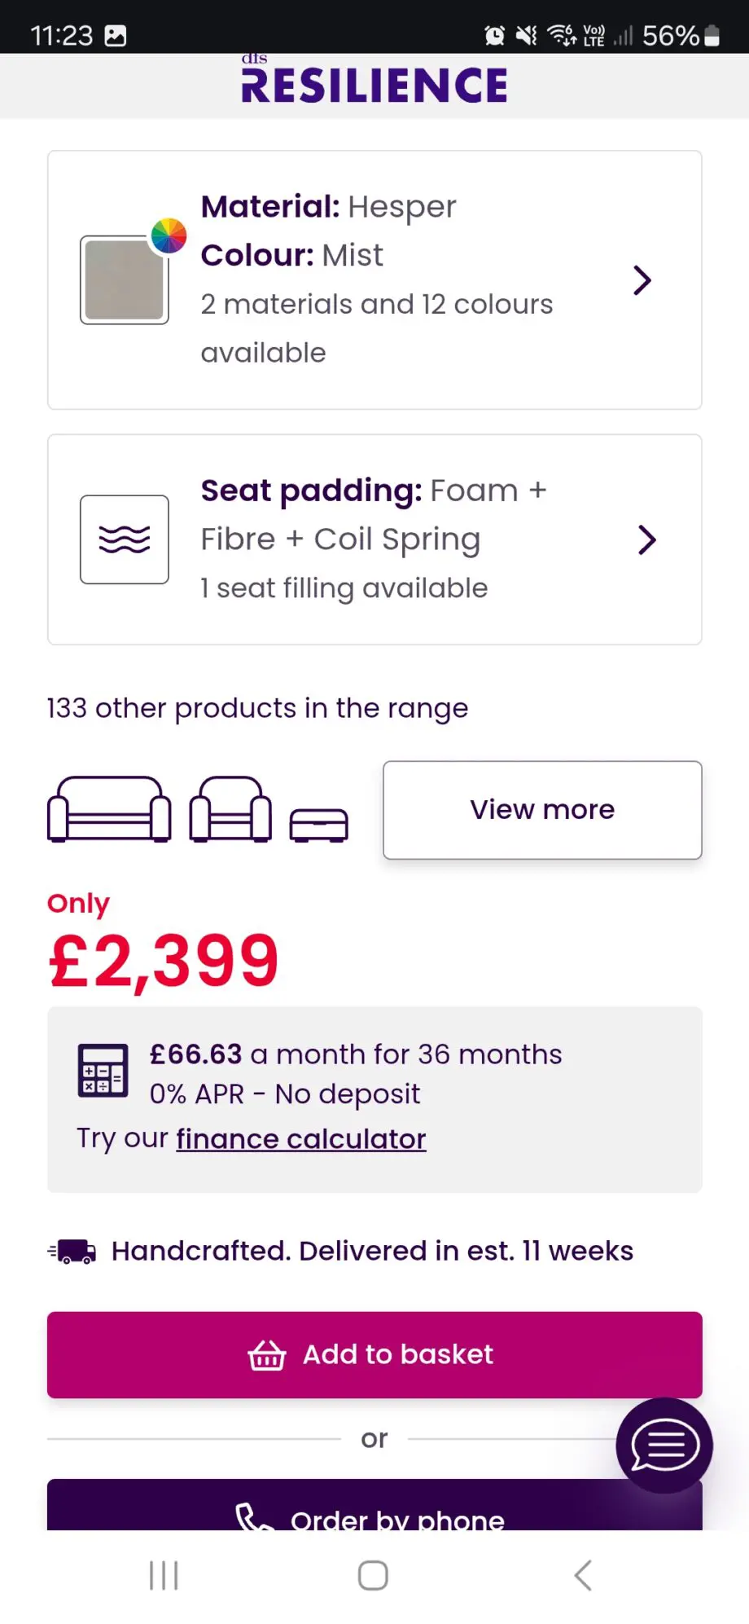Tap the footstool icon in the range

(x=319, y=825)
